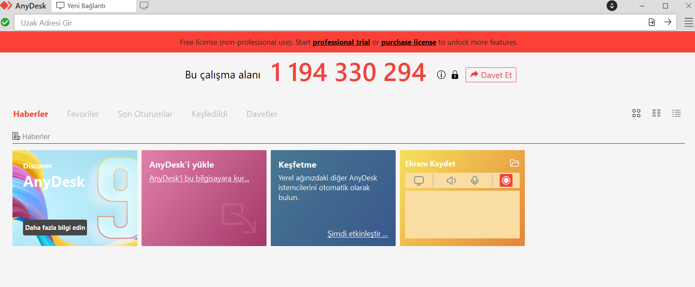Switch to large tiles view
The width and height of the screenshot is (695, 287).
[x=636, y=113]
